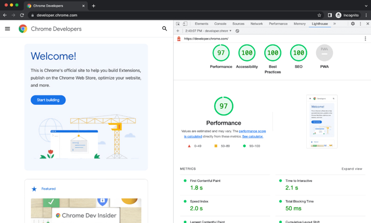The image size is (371, 223).
Task: Close the DevTools panel
Action: coord(368,24)
